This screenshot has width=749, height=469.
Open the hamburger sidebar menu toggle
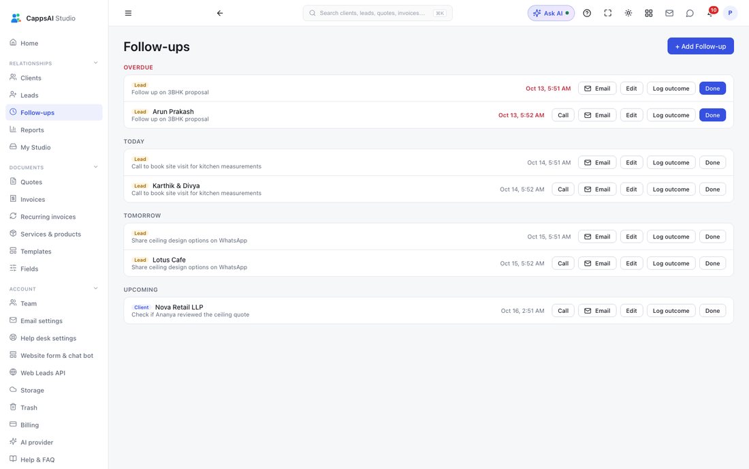pos(128,13)
